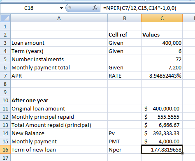Click the 'Values' header cell
This screenshot has height=161, width=195.
pos(162,34)
